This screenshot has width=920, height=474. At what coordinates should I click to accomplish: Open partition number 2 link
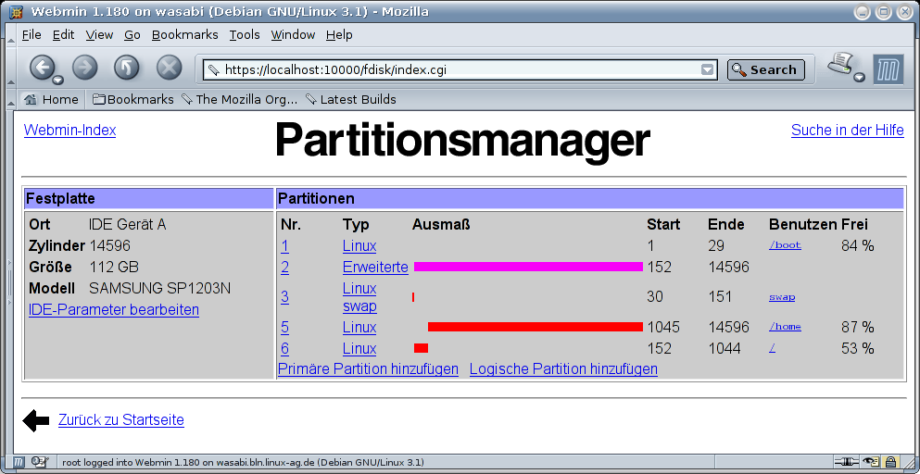point(284,268)
